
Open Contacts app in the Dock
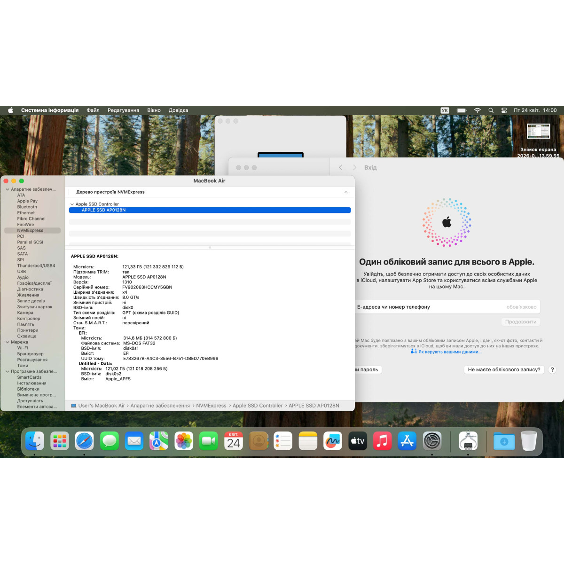[258, 441]
